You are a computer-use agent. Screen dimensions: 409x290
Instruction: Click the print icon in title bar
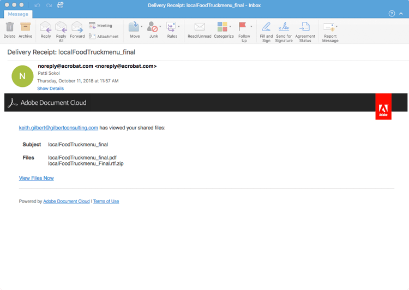coord(60,5)
